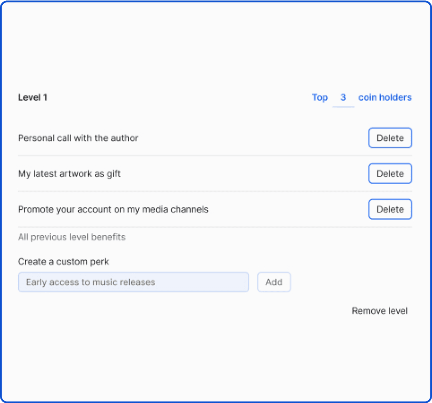Click the All previous level benefits note

(72, 237)
